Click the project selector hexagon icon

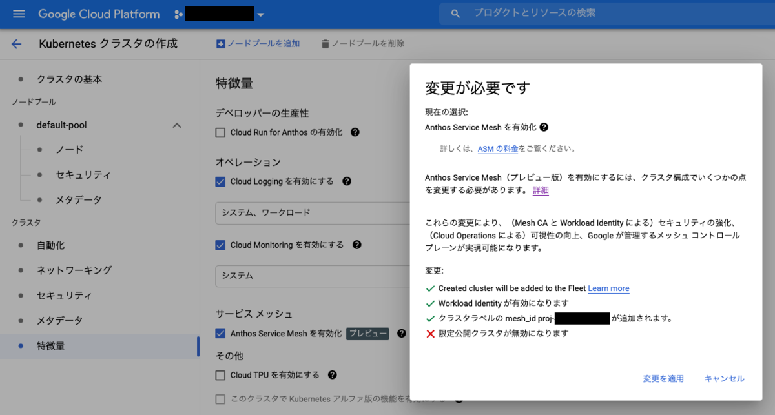point(178,14)
